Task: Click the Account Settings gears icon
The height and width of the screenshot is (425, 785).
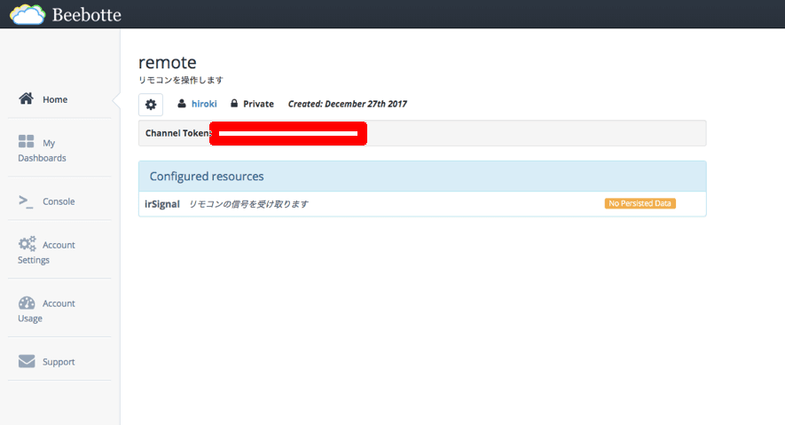Action: click(x=27, y=244)
